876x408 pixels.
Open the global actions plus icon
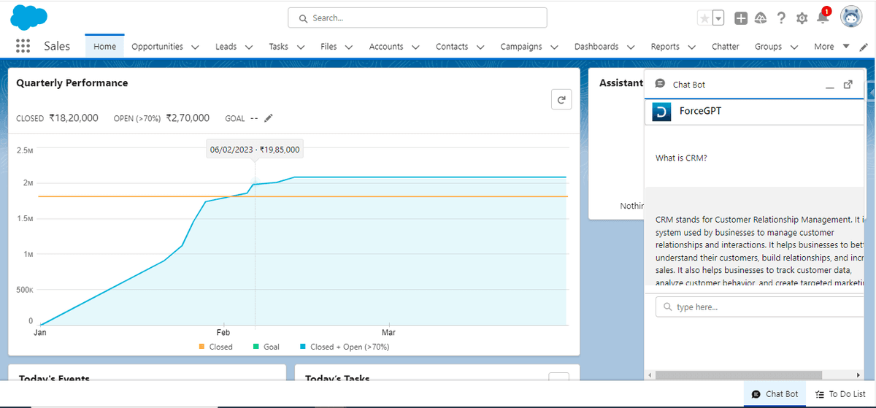(x=741, y=18)
